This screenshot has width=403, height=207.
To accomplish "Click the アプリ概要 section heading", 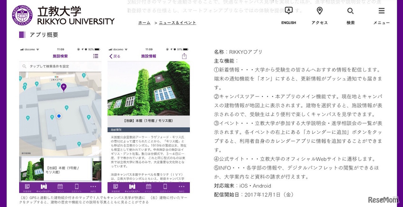I will [x=44, y=35].
